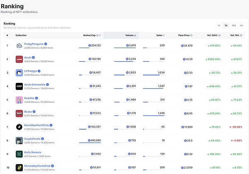Screen dimensions: 249x174
Task: Click the verified badge beside Azuki Elementals
Action: click(x=47, y=85)
